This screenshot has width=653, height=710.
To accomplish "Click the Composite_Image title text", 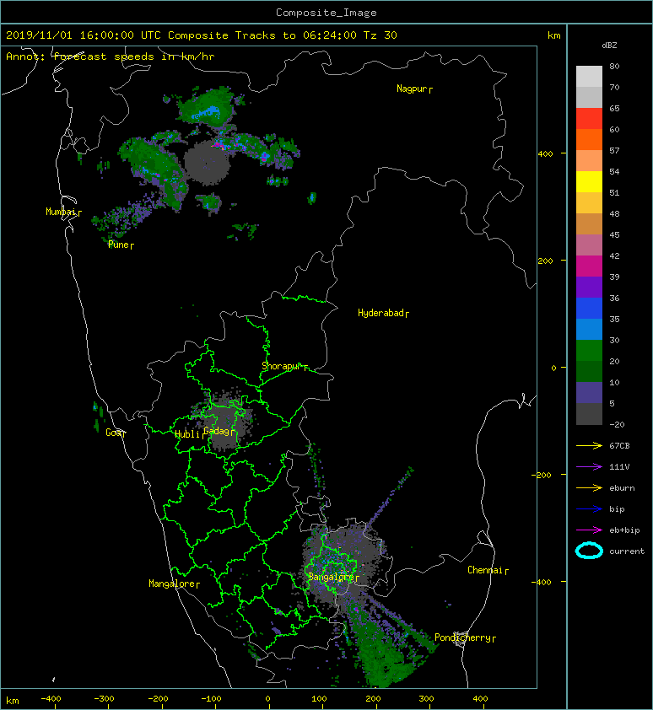I will coord(326,13).
